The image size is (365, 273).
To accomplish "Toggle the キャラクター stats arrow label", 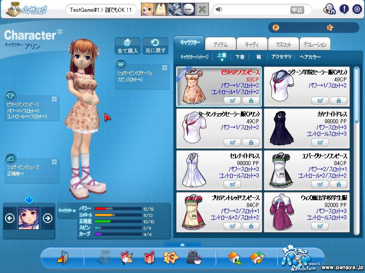I will coord(67,211).
